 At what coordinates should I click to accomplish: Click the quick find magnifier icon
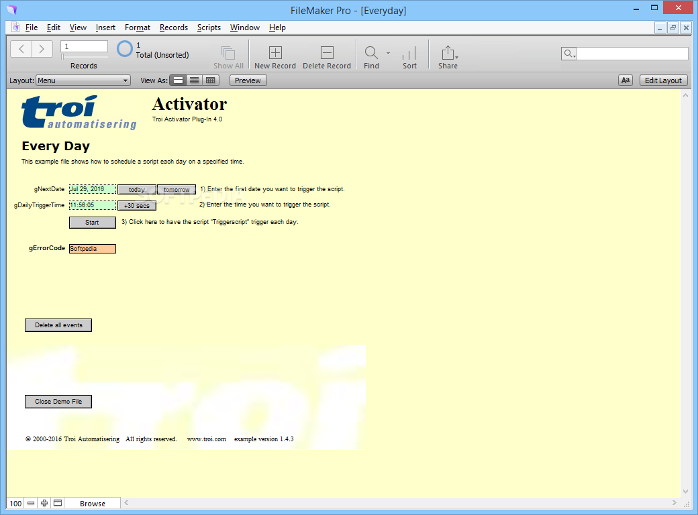[x=568, y=54]
